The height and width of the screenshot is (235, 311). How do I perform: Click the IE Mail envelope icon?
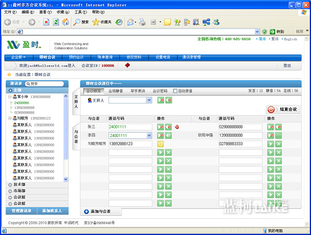[x=131, y=22]
